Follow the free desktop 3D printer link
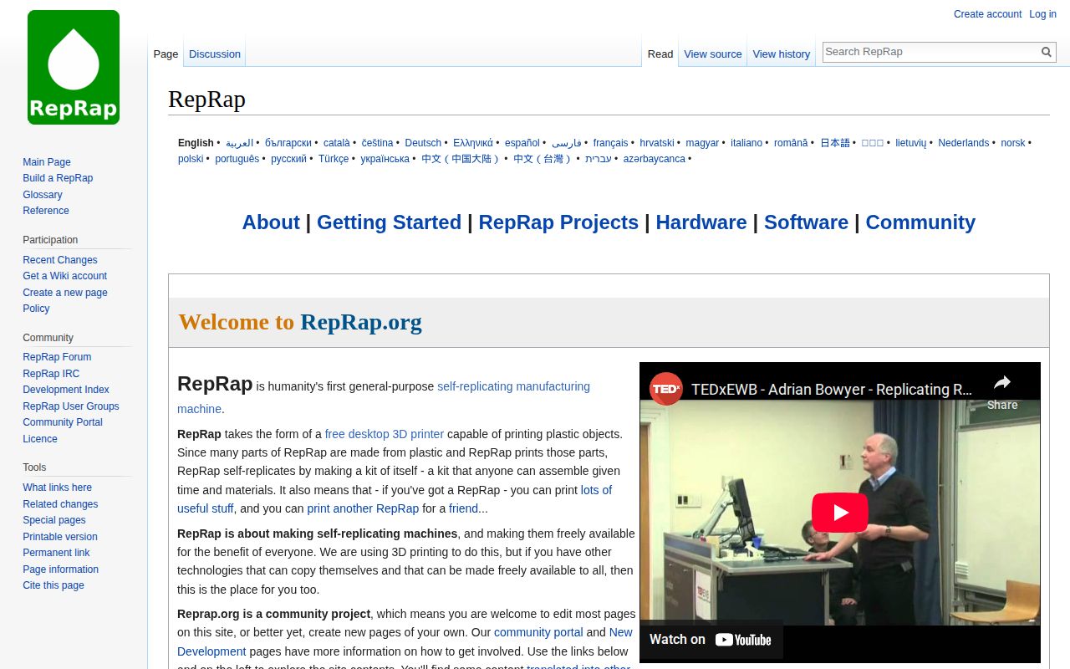This screenshot has width=1070, height=669. click(385, 434)
